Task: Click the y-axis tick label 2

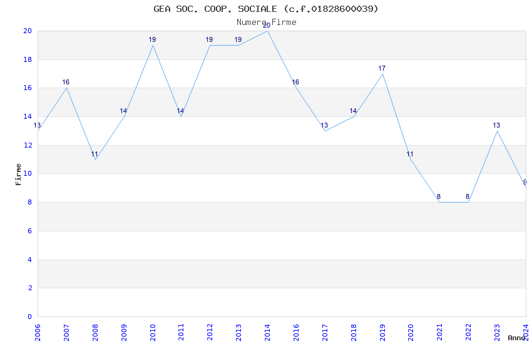Action: click(30, 288)
